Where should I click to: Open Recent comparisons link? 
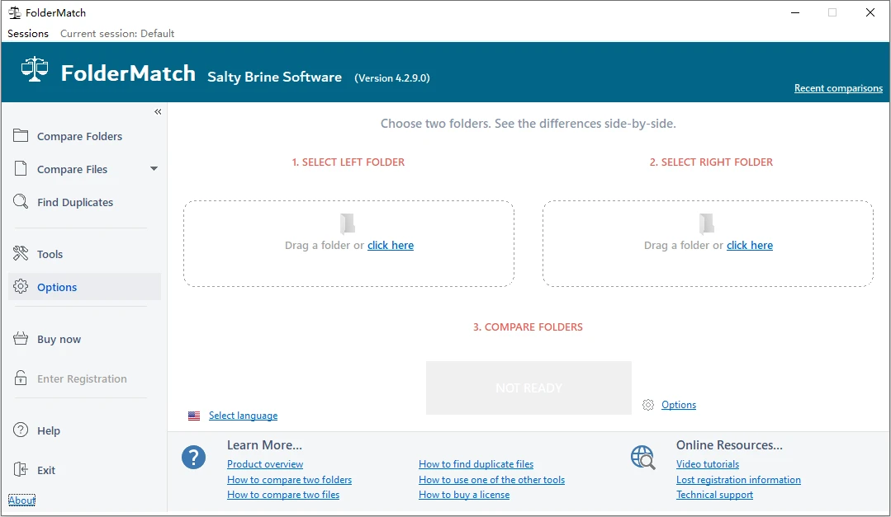838,88
